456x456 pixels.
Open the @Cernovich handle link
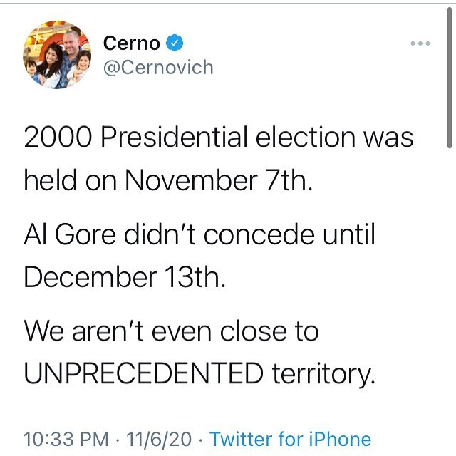pos(158,67)
